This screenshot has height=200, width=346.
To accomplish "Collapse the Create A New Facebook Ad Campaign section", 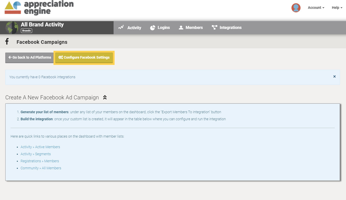I will click(105, 97).
